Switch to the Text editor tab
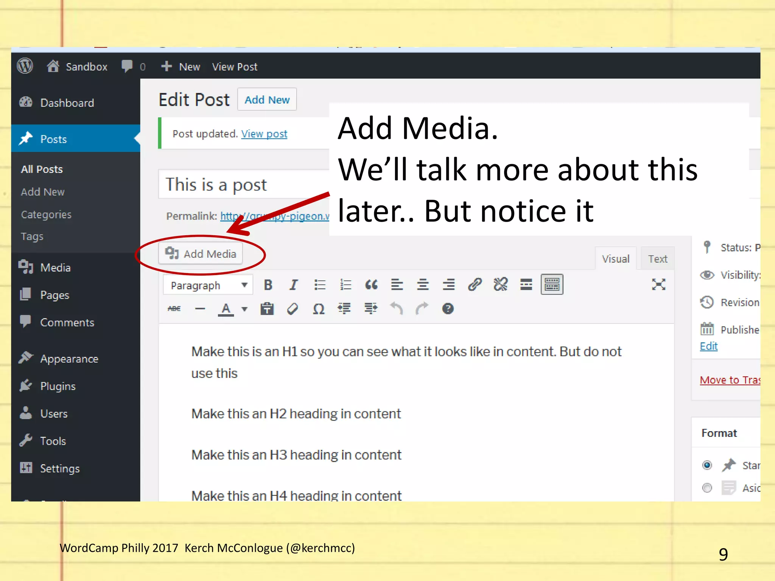The width and height of the screenshot is (775, 581). coord(657,259)
